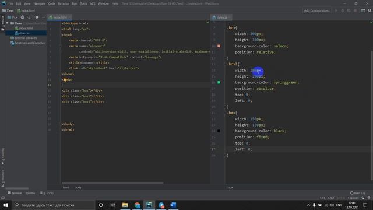This screenshot has width=373, height=210.
Task: Click Add Configuration button
Action: pyautogui.click(x=317, y=10)
